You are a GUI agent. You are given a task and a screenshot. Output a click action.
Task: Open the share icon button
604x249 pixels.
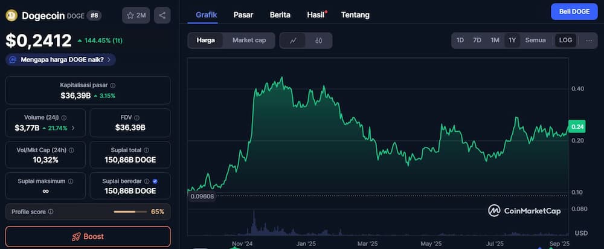(x=162, y=16)
